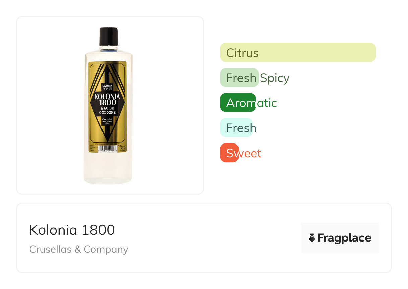
Task: Select the yellow Citrus accord bar
Action: point(298,53)
